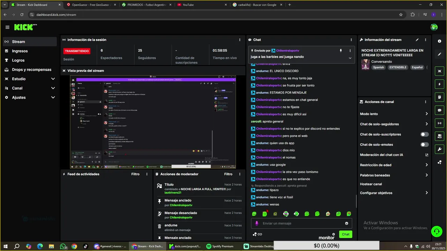Open Filtro in Acciones de moderador

tap(228, 174)
